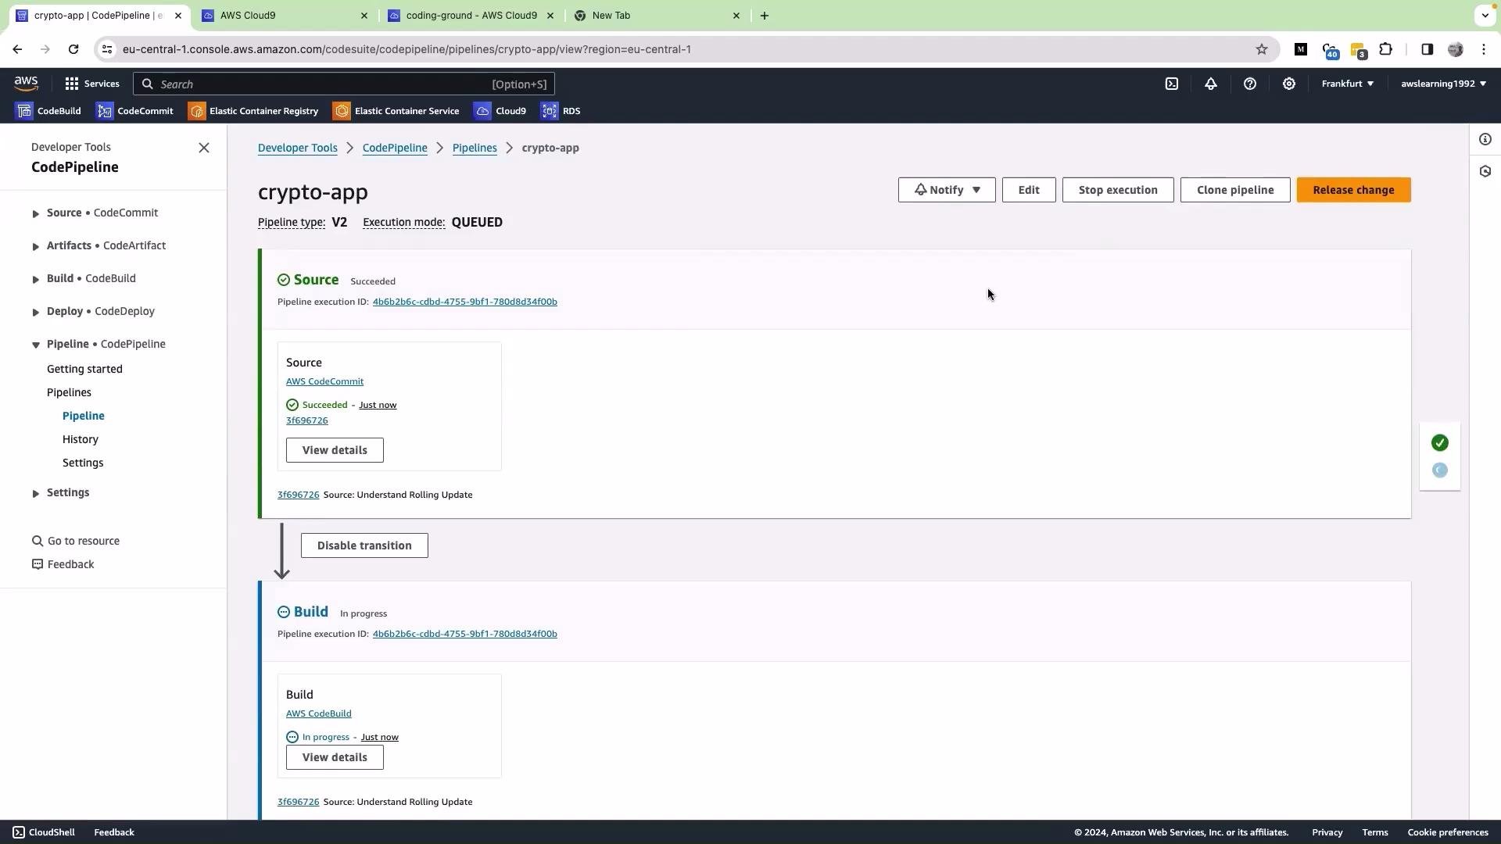Open Cloud9 favorite shortcut

point(500,111)
